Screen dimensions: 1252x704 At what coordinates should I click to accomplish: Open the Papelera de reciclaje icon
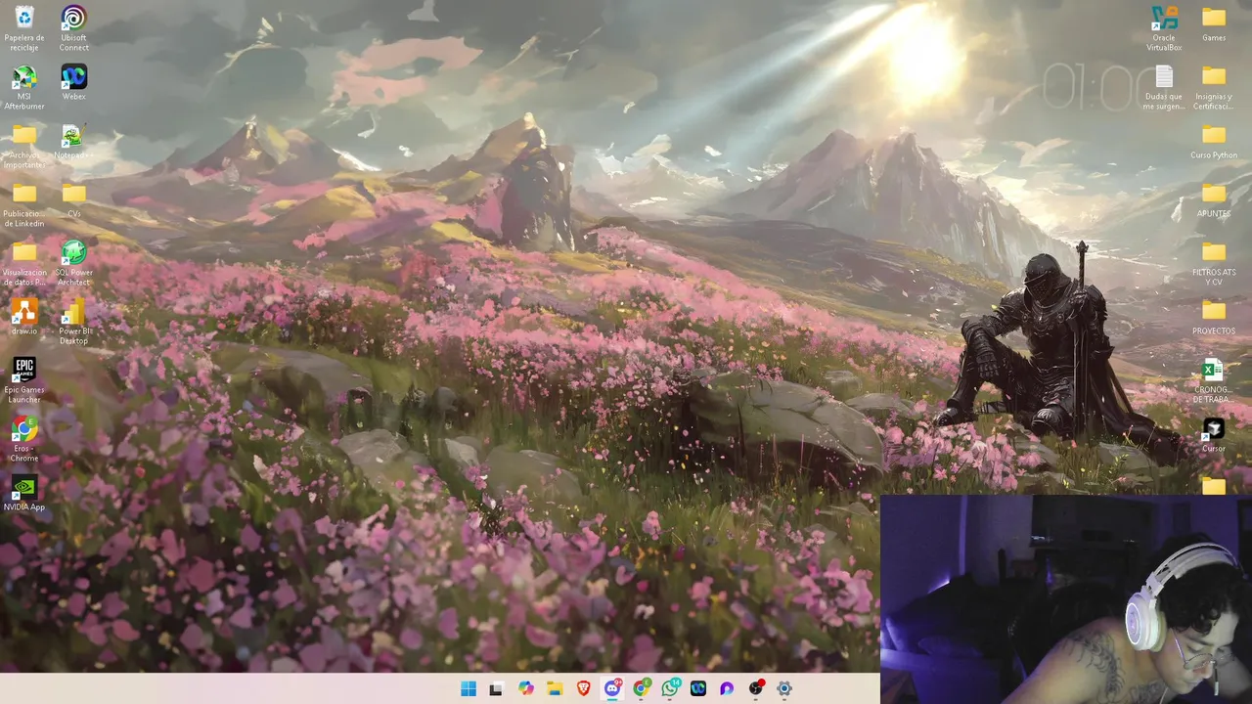click(24, 28)
